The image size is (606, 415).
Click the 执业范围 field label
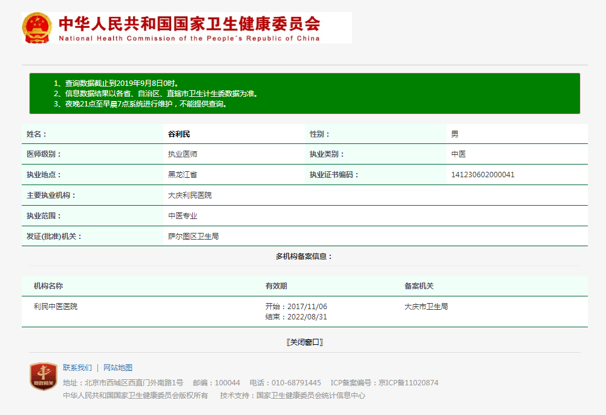(x=44, y=215)
